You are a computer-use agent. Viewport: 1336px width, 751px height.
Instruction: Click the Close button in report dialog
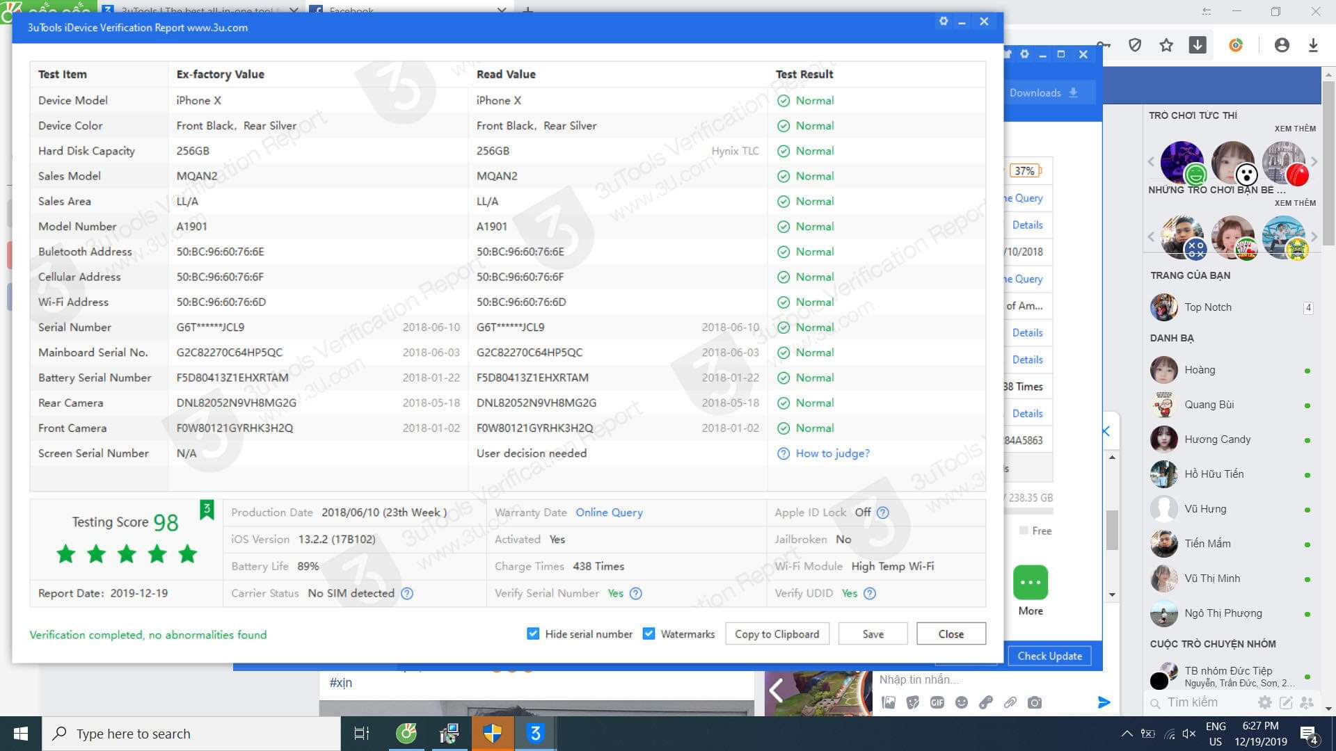(x=951, y=633)
